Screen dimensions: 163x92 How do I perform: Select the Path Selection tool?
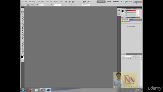(23, 46)
